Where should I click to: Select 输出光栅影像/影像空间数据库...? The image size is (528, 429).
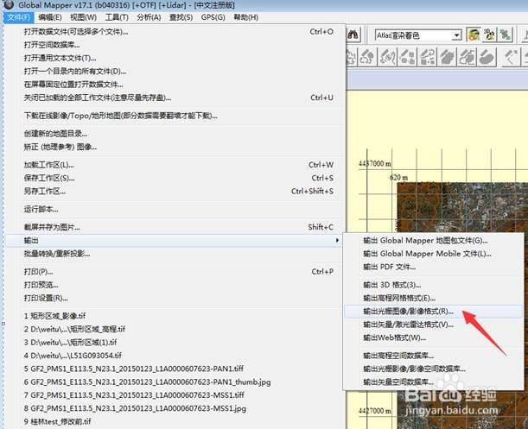[434, 369]
